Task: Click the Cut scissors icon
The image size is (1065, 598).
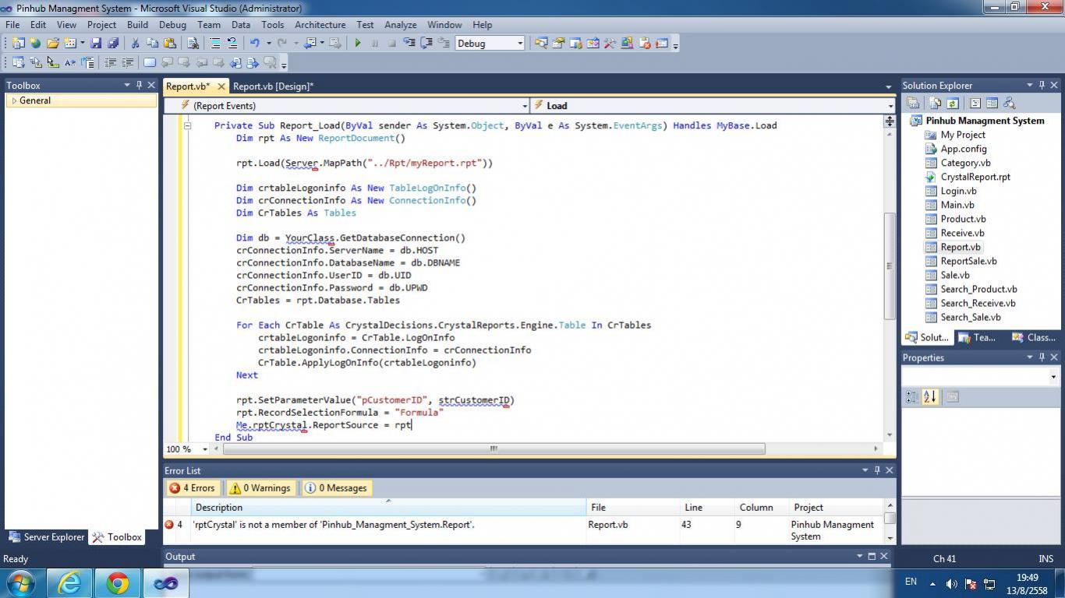Action: tap(135, 44)
